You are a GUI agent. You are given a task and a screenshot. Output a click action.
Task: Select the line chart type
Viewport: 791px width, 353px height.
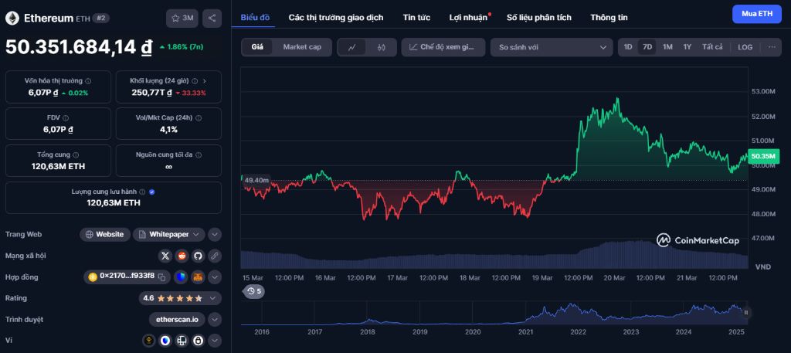tap(352, 47)
